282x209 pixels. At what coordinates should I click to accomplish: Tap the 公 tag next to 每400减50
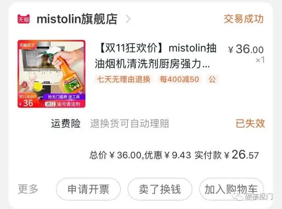coord(212,79)
